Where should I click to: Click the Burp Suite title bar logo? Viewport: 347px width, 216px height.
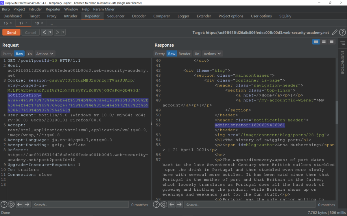3,3
